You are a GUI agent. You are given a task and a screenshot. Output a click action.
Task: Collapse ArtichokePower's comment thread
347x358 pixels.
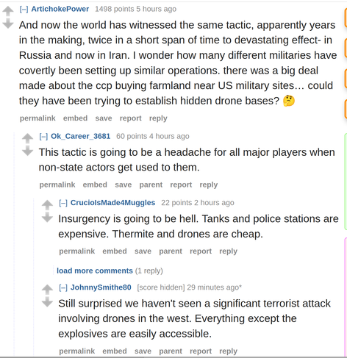tap(24, 9)
